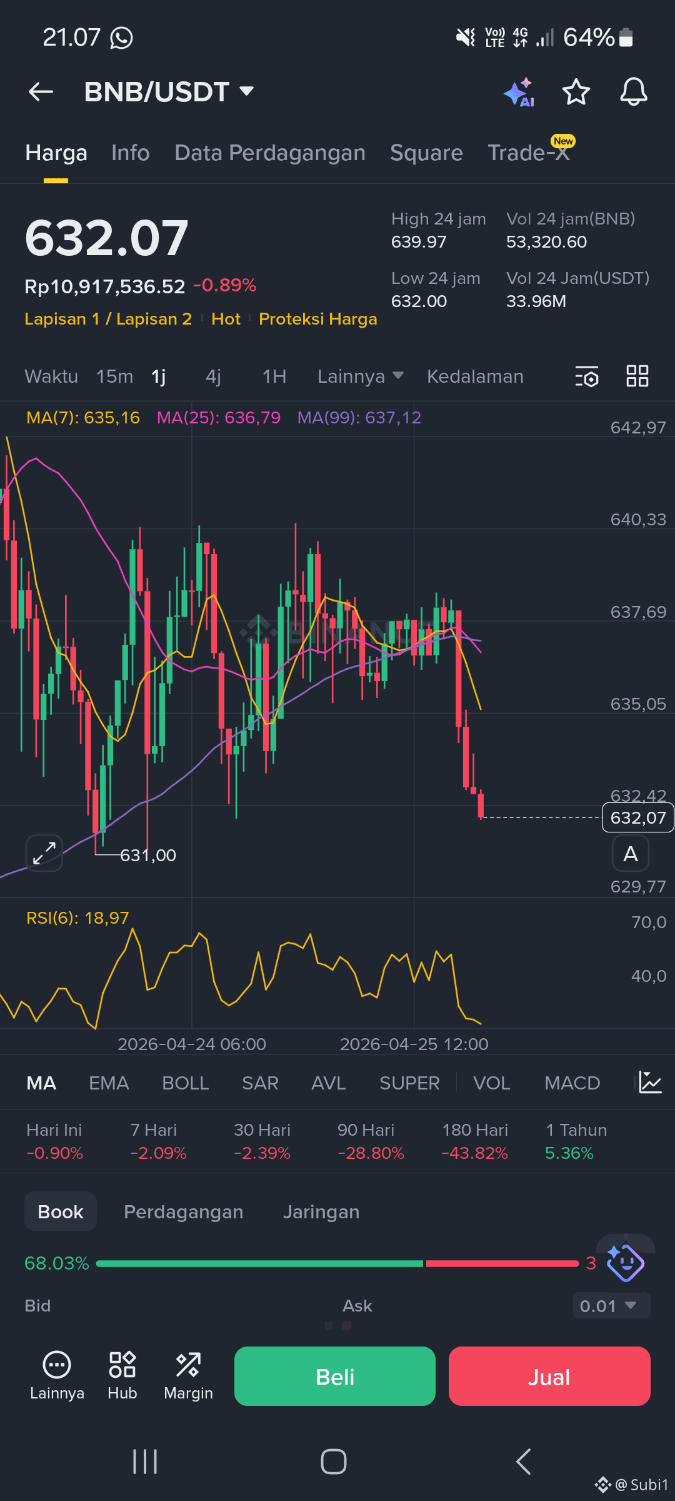
Task: Open the Hub icon
Action: coord(122,1376)
